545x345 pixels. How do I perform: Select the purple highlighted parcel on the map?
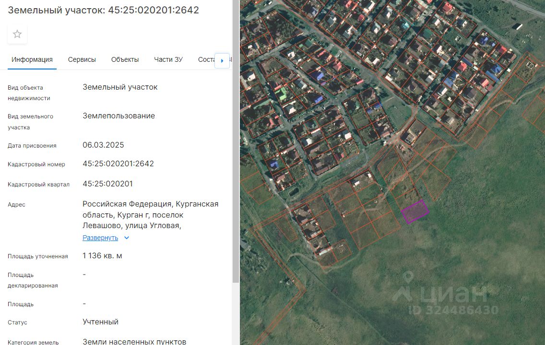pos(415,212)
